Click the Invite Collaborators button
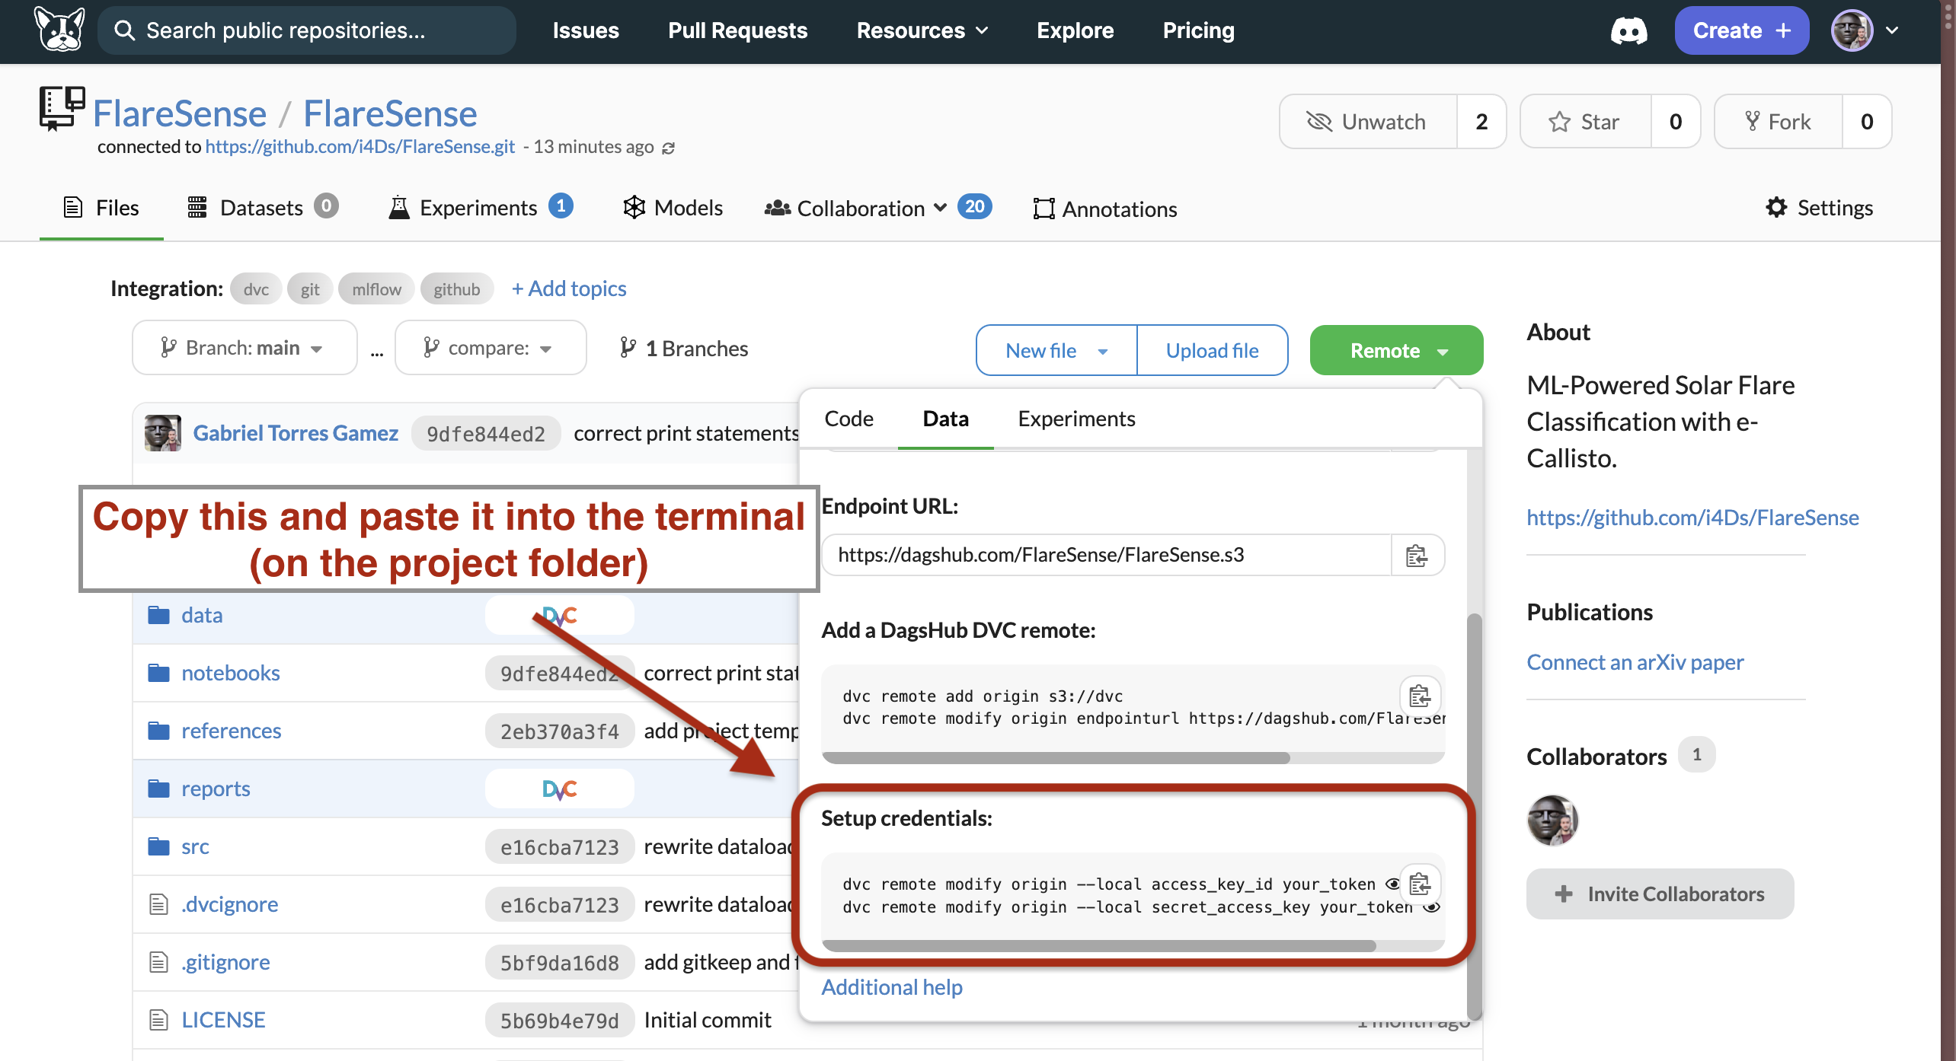This screenshot has height=1061, width=1956. coord(1660,894)
